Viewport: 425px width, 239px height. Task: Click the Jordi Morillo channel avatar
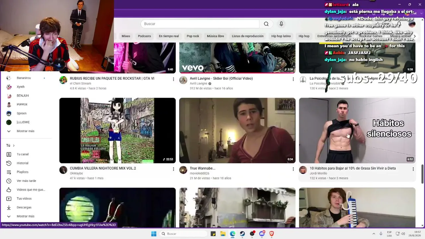click(303, 170)
